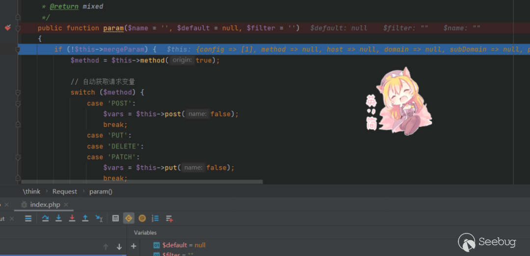This screenshot has height=256, width=530.
Task: Close the index.php debug tab
Action: tap(66, 205)
